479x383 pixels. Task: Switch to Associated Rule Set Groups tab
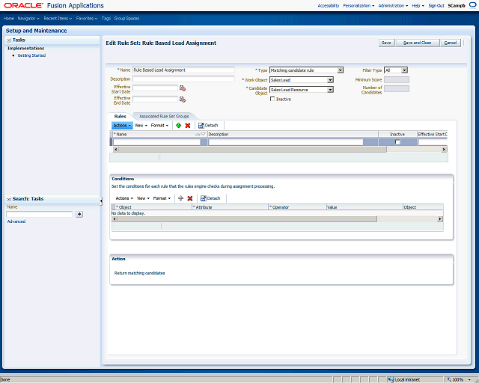coord(164,117)
